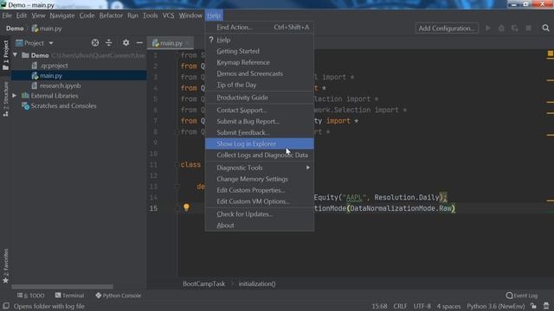Screen dimensions: 554x311
Task: Open the Tools menu
Action: (x=150, y=16)
